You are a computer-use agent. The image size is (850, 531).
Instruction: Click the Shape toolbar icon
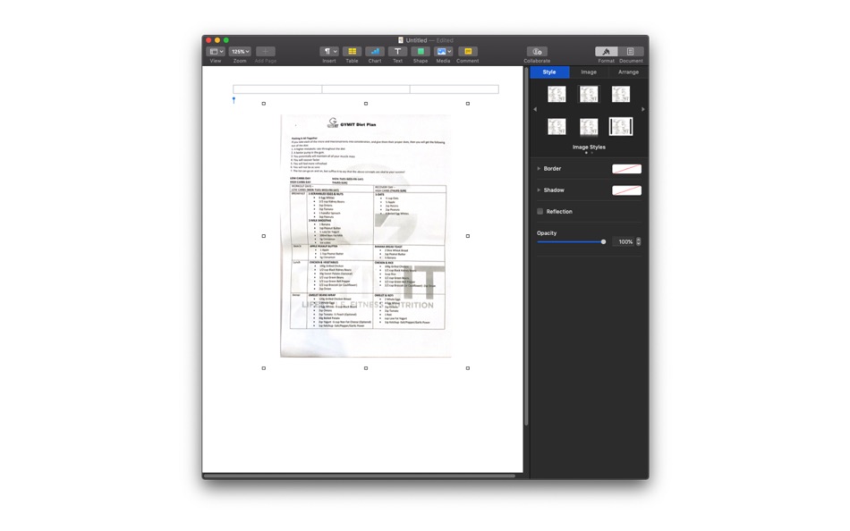[x=421, y=52]
